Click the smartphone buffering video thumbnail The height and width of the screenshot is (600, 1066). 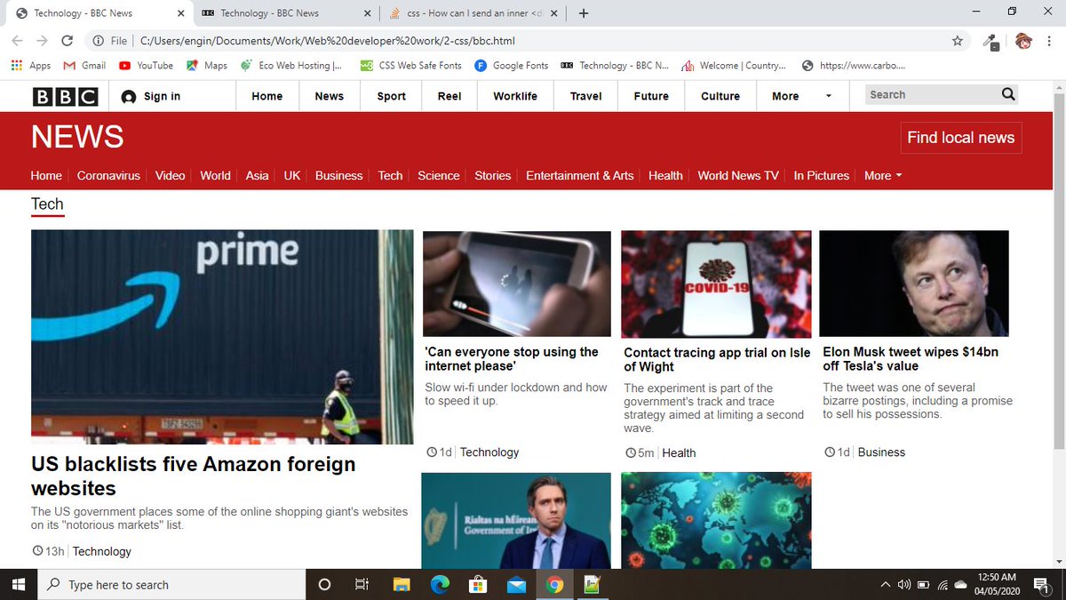point(517,283)
